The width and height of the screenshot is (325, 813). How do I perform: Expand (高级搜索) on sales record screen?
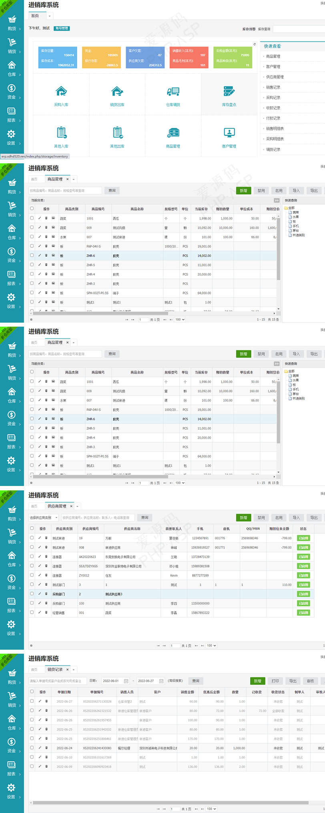pyautogui.click(x=175, y=681)
